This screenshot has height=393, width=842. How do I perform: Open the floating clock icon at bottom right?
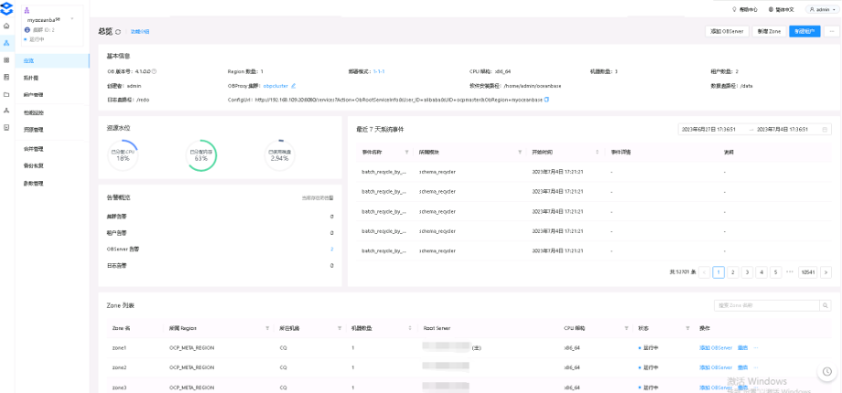[x=827, y=371]
